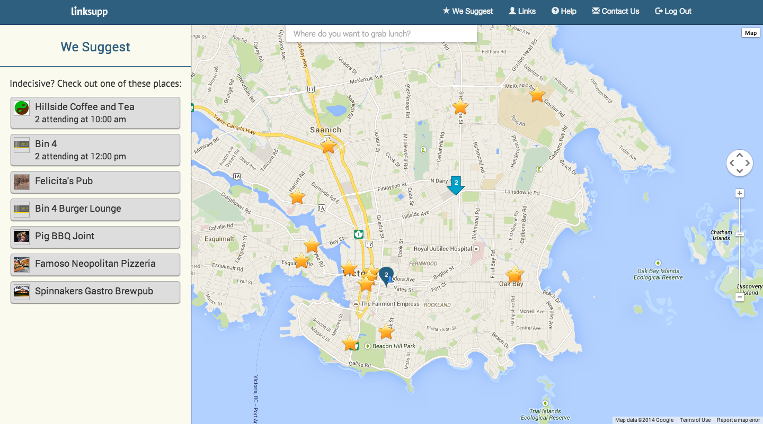Click the star marker near Harriet Rd
The height and width of the screenshot is (424, 763).
[297, 196]
